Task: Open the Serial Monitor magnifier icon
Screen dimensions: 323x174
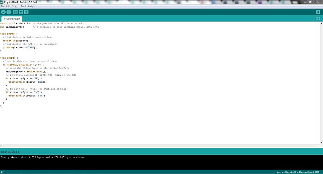Action: [318, 12]
